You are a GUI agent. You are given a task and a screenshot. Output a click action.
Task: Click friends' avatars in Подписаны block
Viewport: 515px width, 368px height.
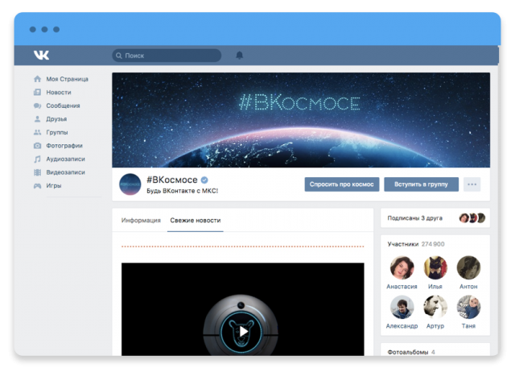[x=472, y=218]
